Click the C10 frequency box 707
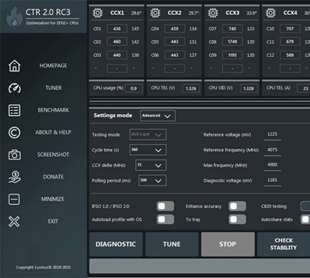 [x=290, y=29]
